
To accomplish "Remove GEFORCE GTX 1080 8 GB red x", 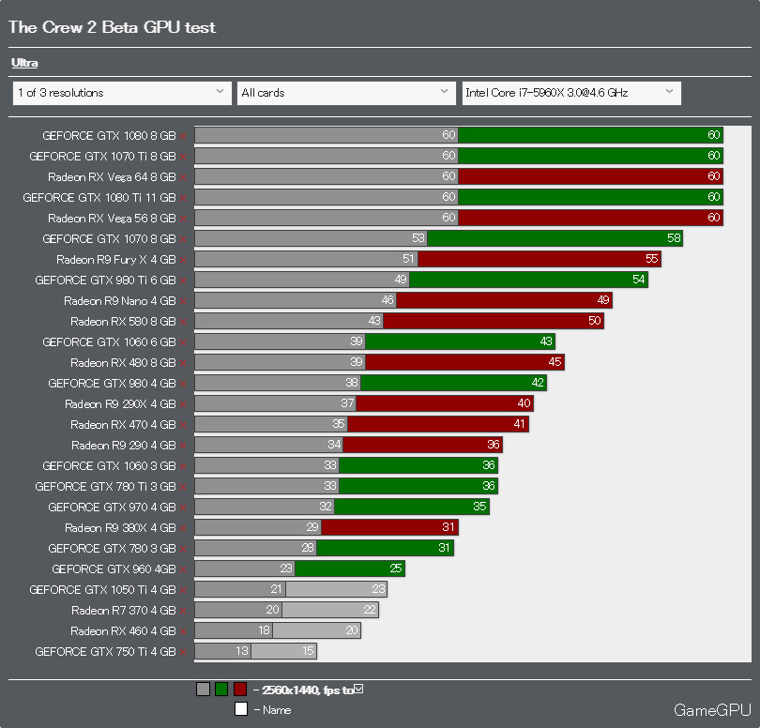I will point(183,136).
